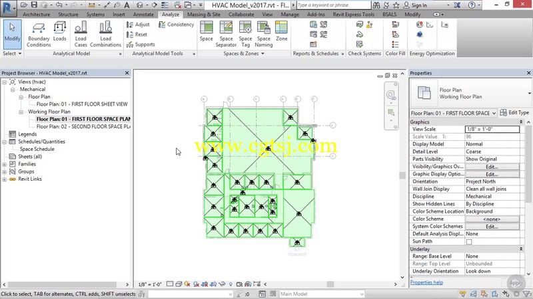Toggle temporary hide/isolate in view control bar
Screen dimensions: 533x299
coord(223,284)
